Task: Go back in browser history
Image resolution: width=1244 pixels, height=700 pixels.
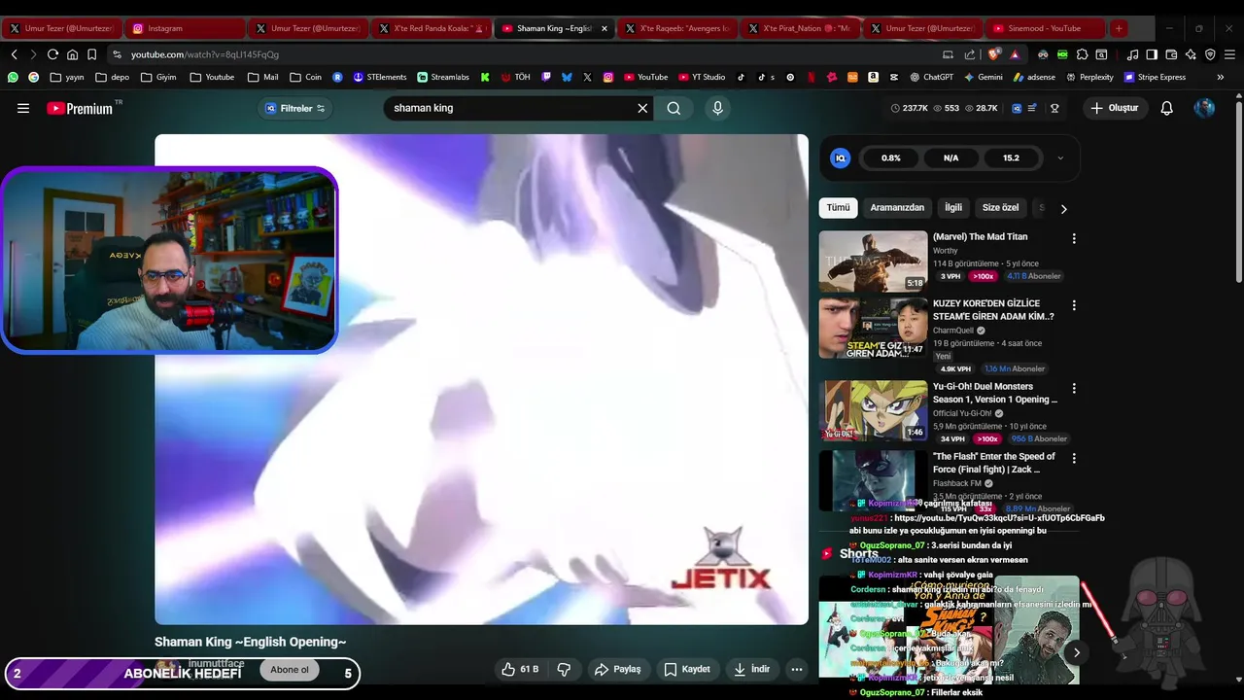Action: (14, 54)
